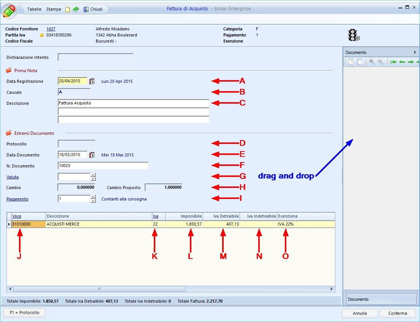
Task: Zoom out on the document preview
Action: pos(381,62)
